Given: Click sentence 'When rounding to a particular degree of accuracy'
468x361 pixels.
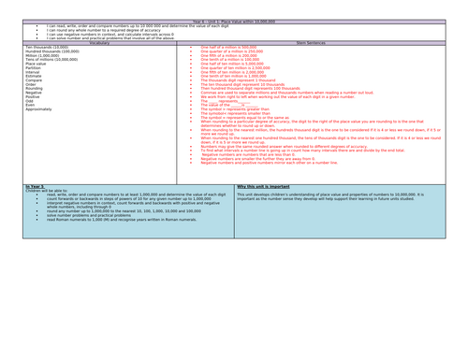Looking at the screenshot, I should tap(313, 123).
